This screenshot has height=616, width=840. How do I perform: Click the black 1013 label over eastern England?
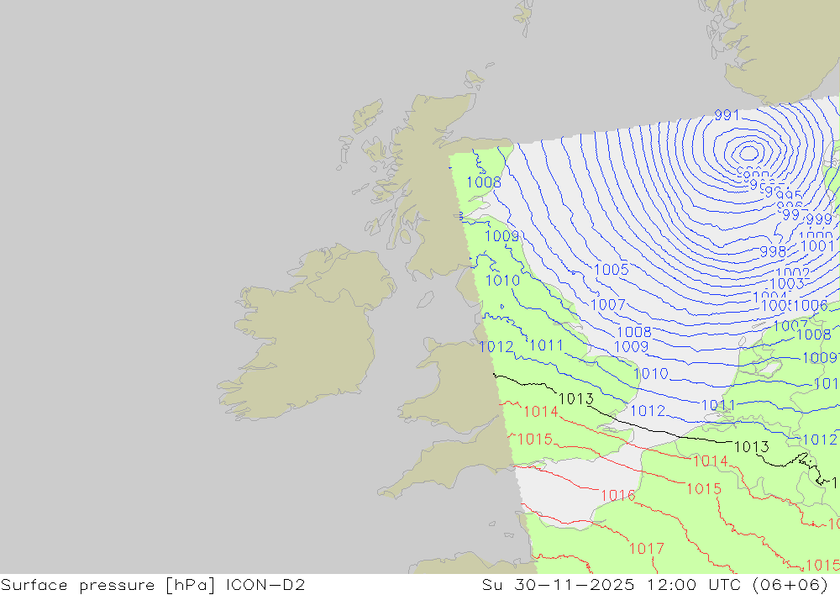click(x=576, y=399)
